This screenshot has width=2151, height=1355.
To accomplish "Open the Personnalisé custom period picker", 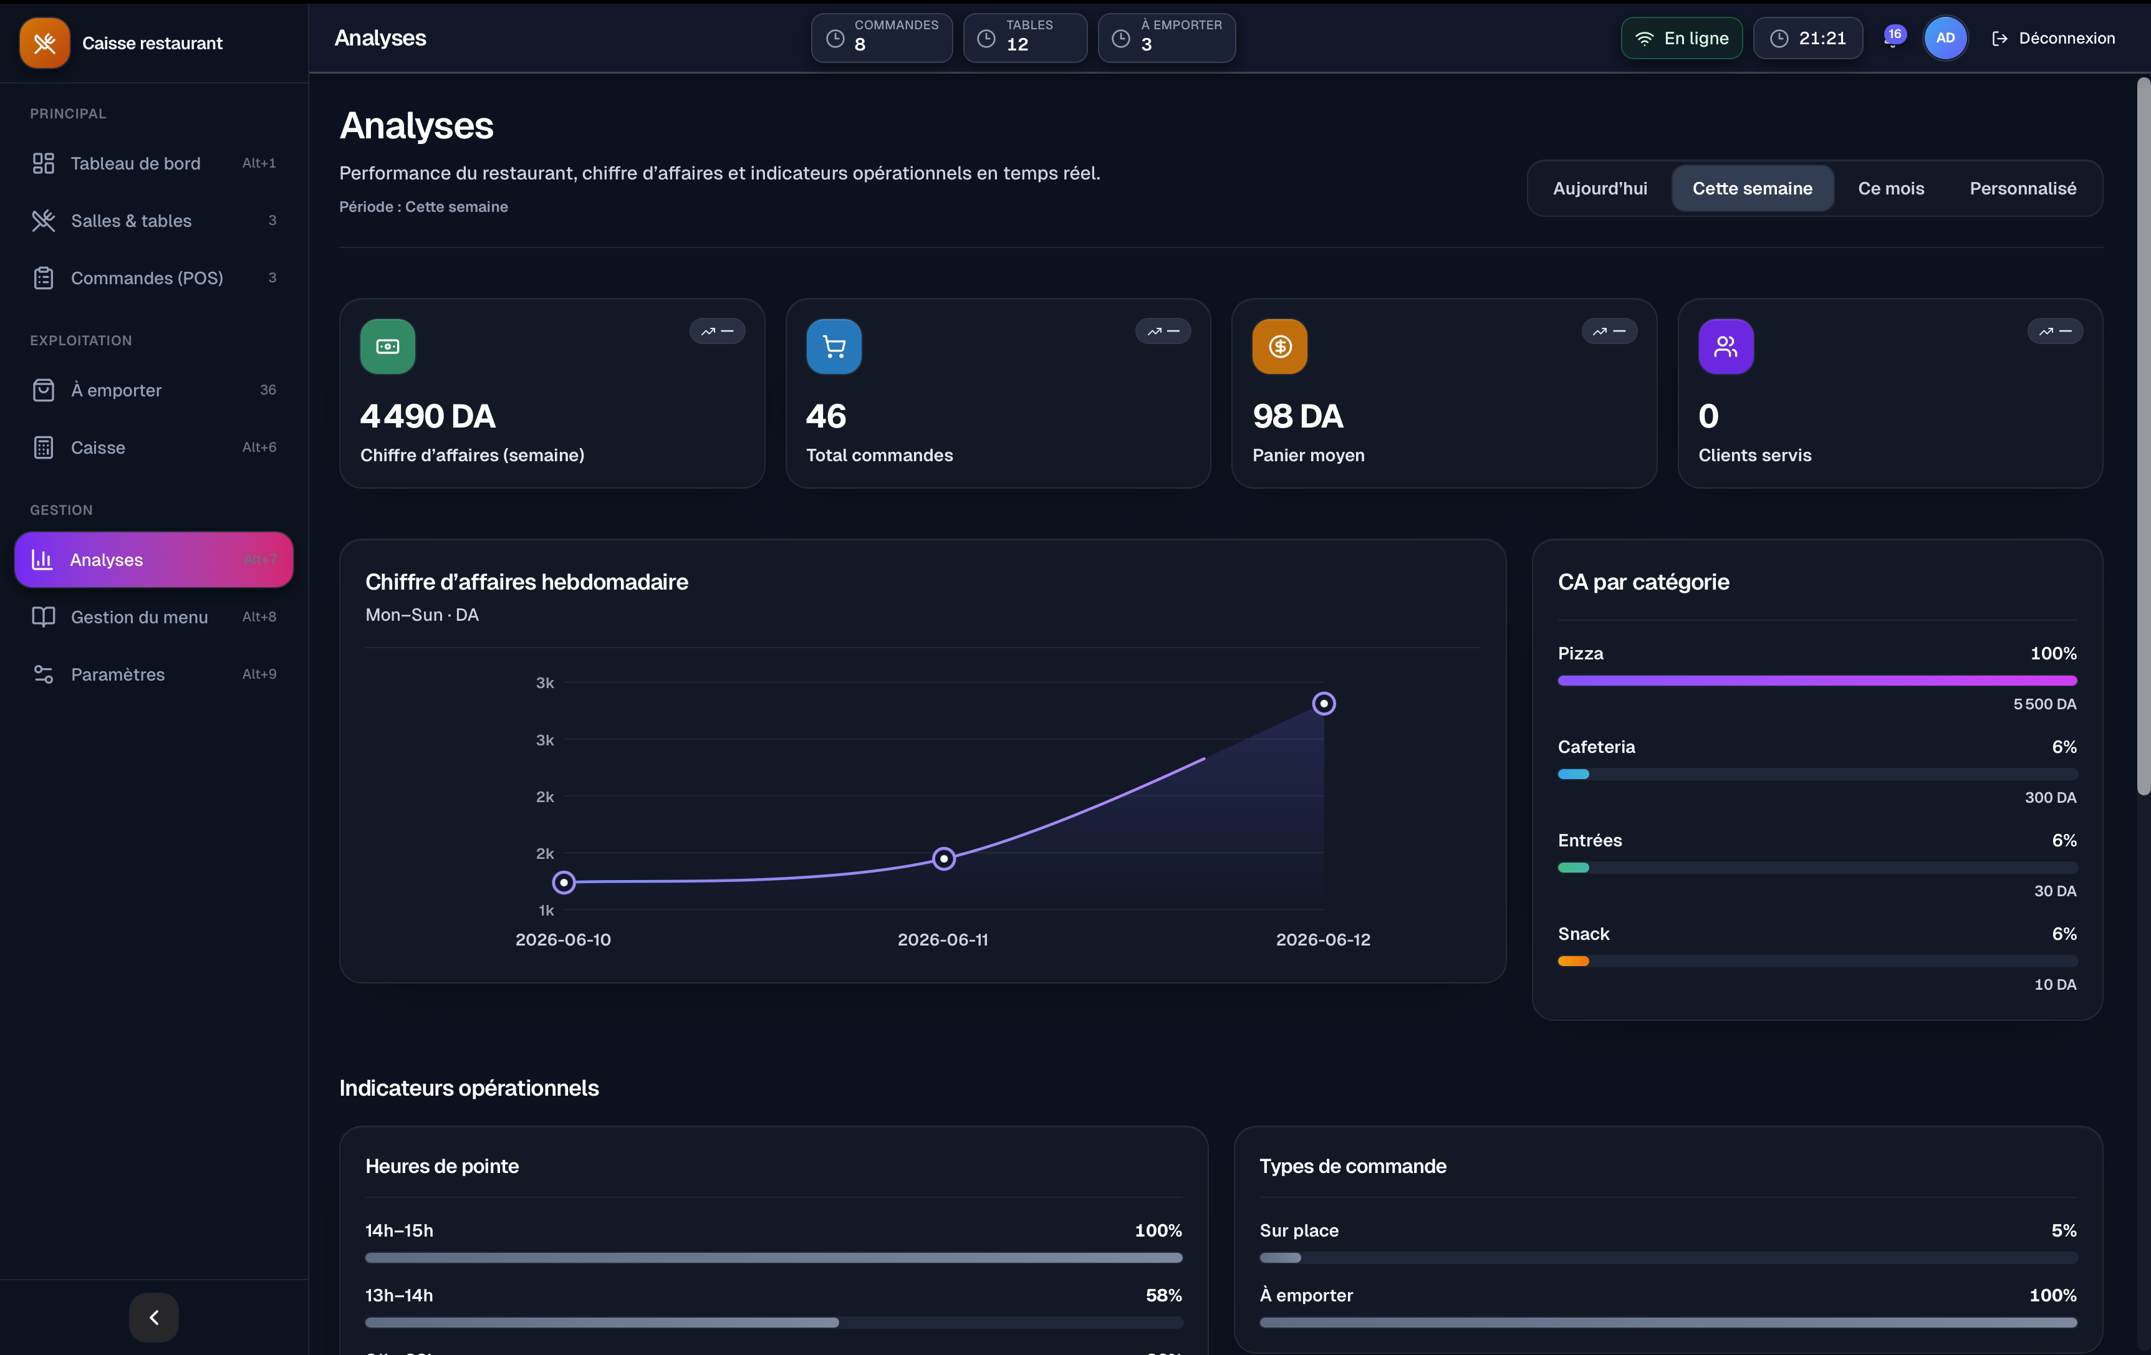I will pyautogui.click(x=2023, y=188).
